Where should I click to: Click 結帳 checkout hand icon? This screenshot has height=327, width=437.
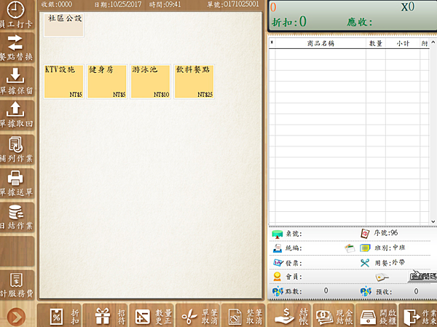[285, 316]
